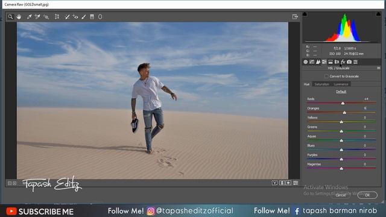Click the Magentas label
386x217 pixels.
[314, 165]
